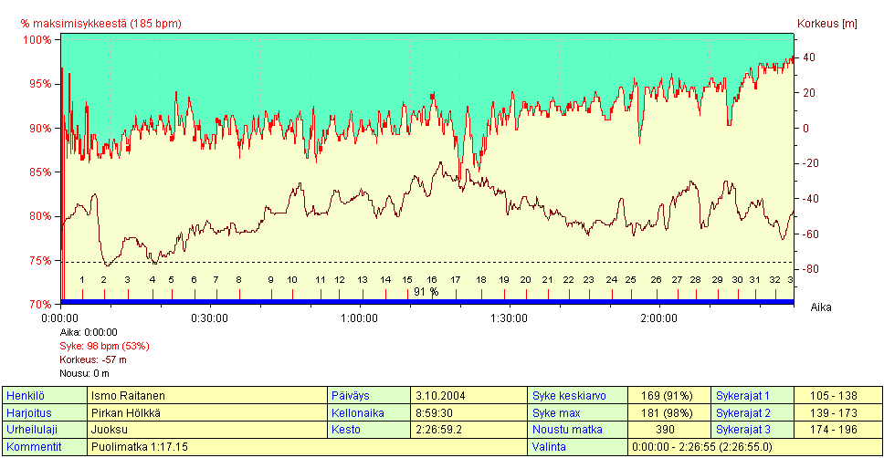Select lap marker 10 on the chart
Viewport: 884px width, 458px height.
pyautogui.click(x=291, y=280)
